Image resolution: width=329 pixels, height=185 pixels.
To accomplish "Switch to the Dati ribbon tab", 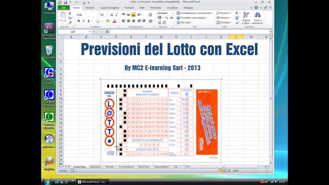I will (142, 8).
